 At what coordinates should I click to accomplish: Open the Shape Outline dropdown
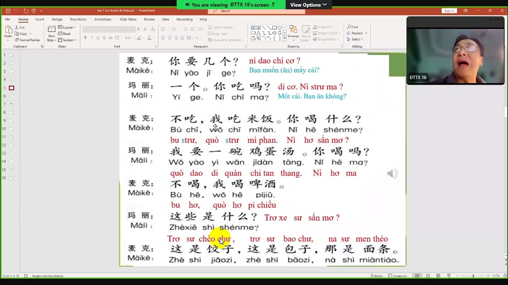(x=327, y=33)
